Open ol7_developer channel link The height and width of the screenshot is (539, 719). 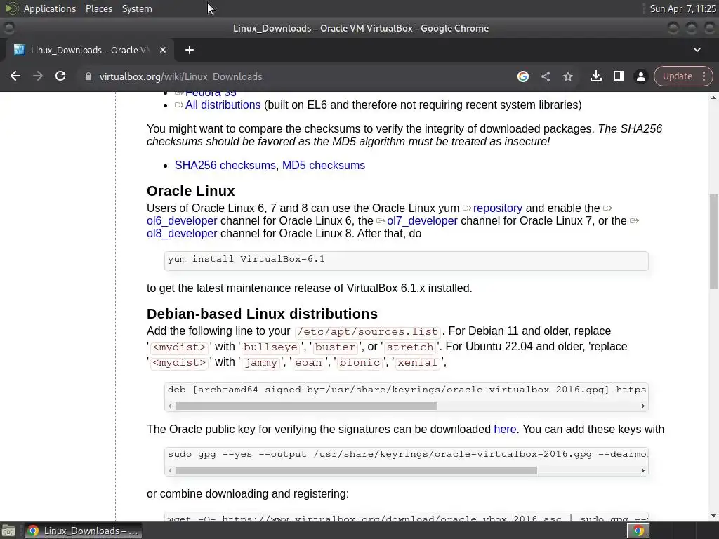(x=422, y=221)
